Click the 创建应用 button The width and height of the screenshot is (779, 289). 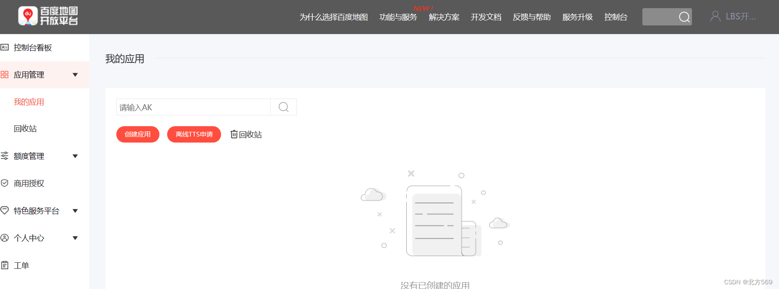point(138,134)
